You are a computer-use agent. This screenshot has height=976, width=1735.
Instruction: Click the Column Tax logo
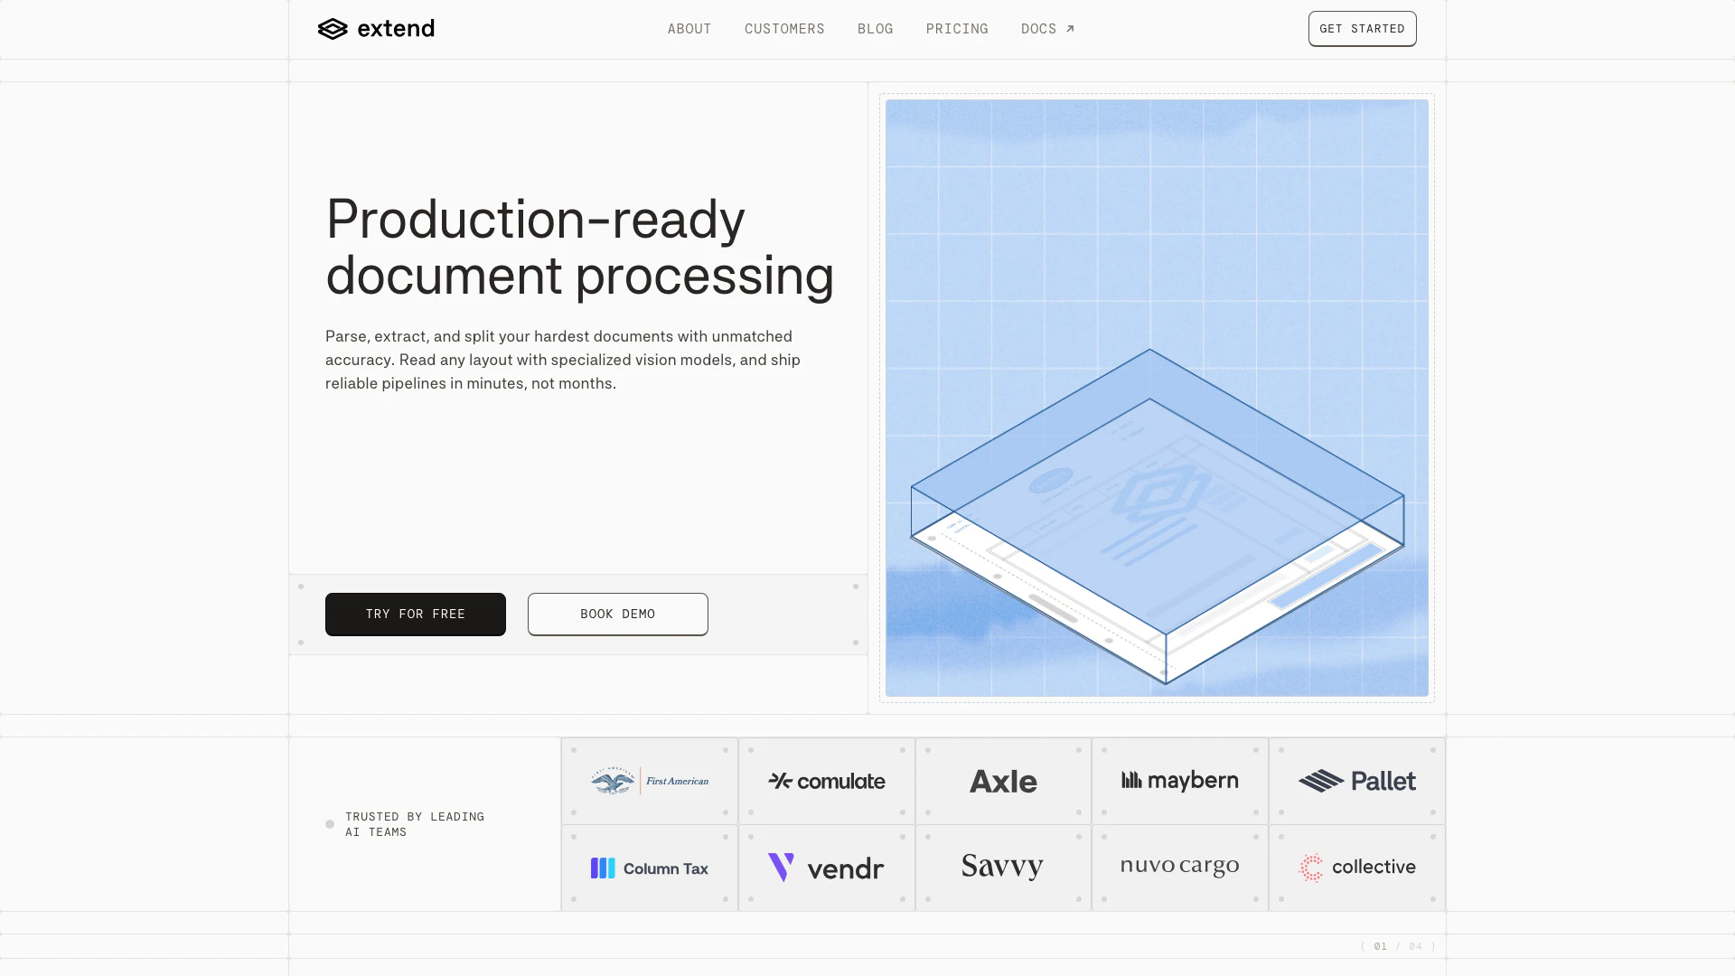(x=650, y=868)
